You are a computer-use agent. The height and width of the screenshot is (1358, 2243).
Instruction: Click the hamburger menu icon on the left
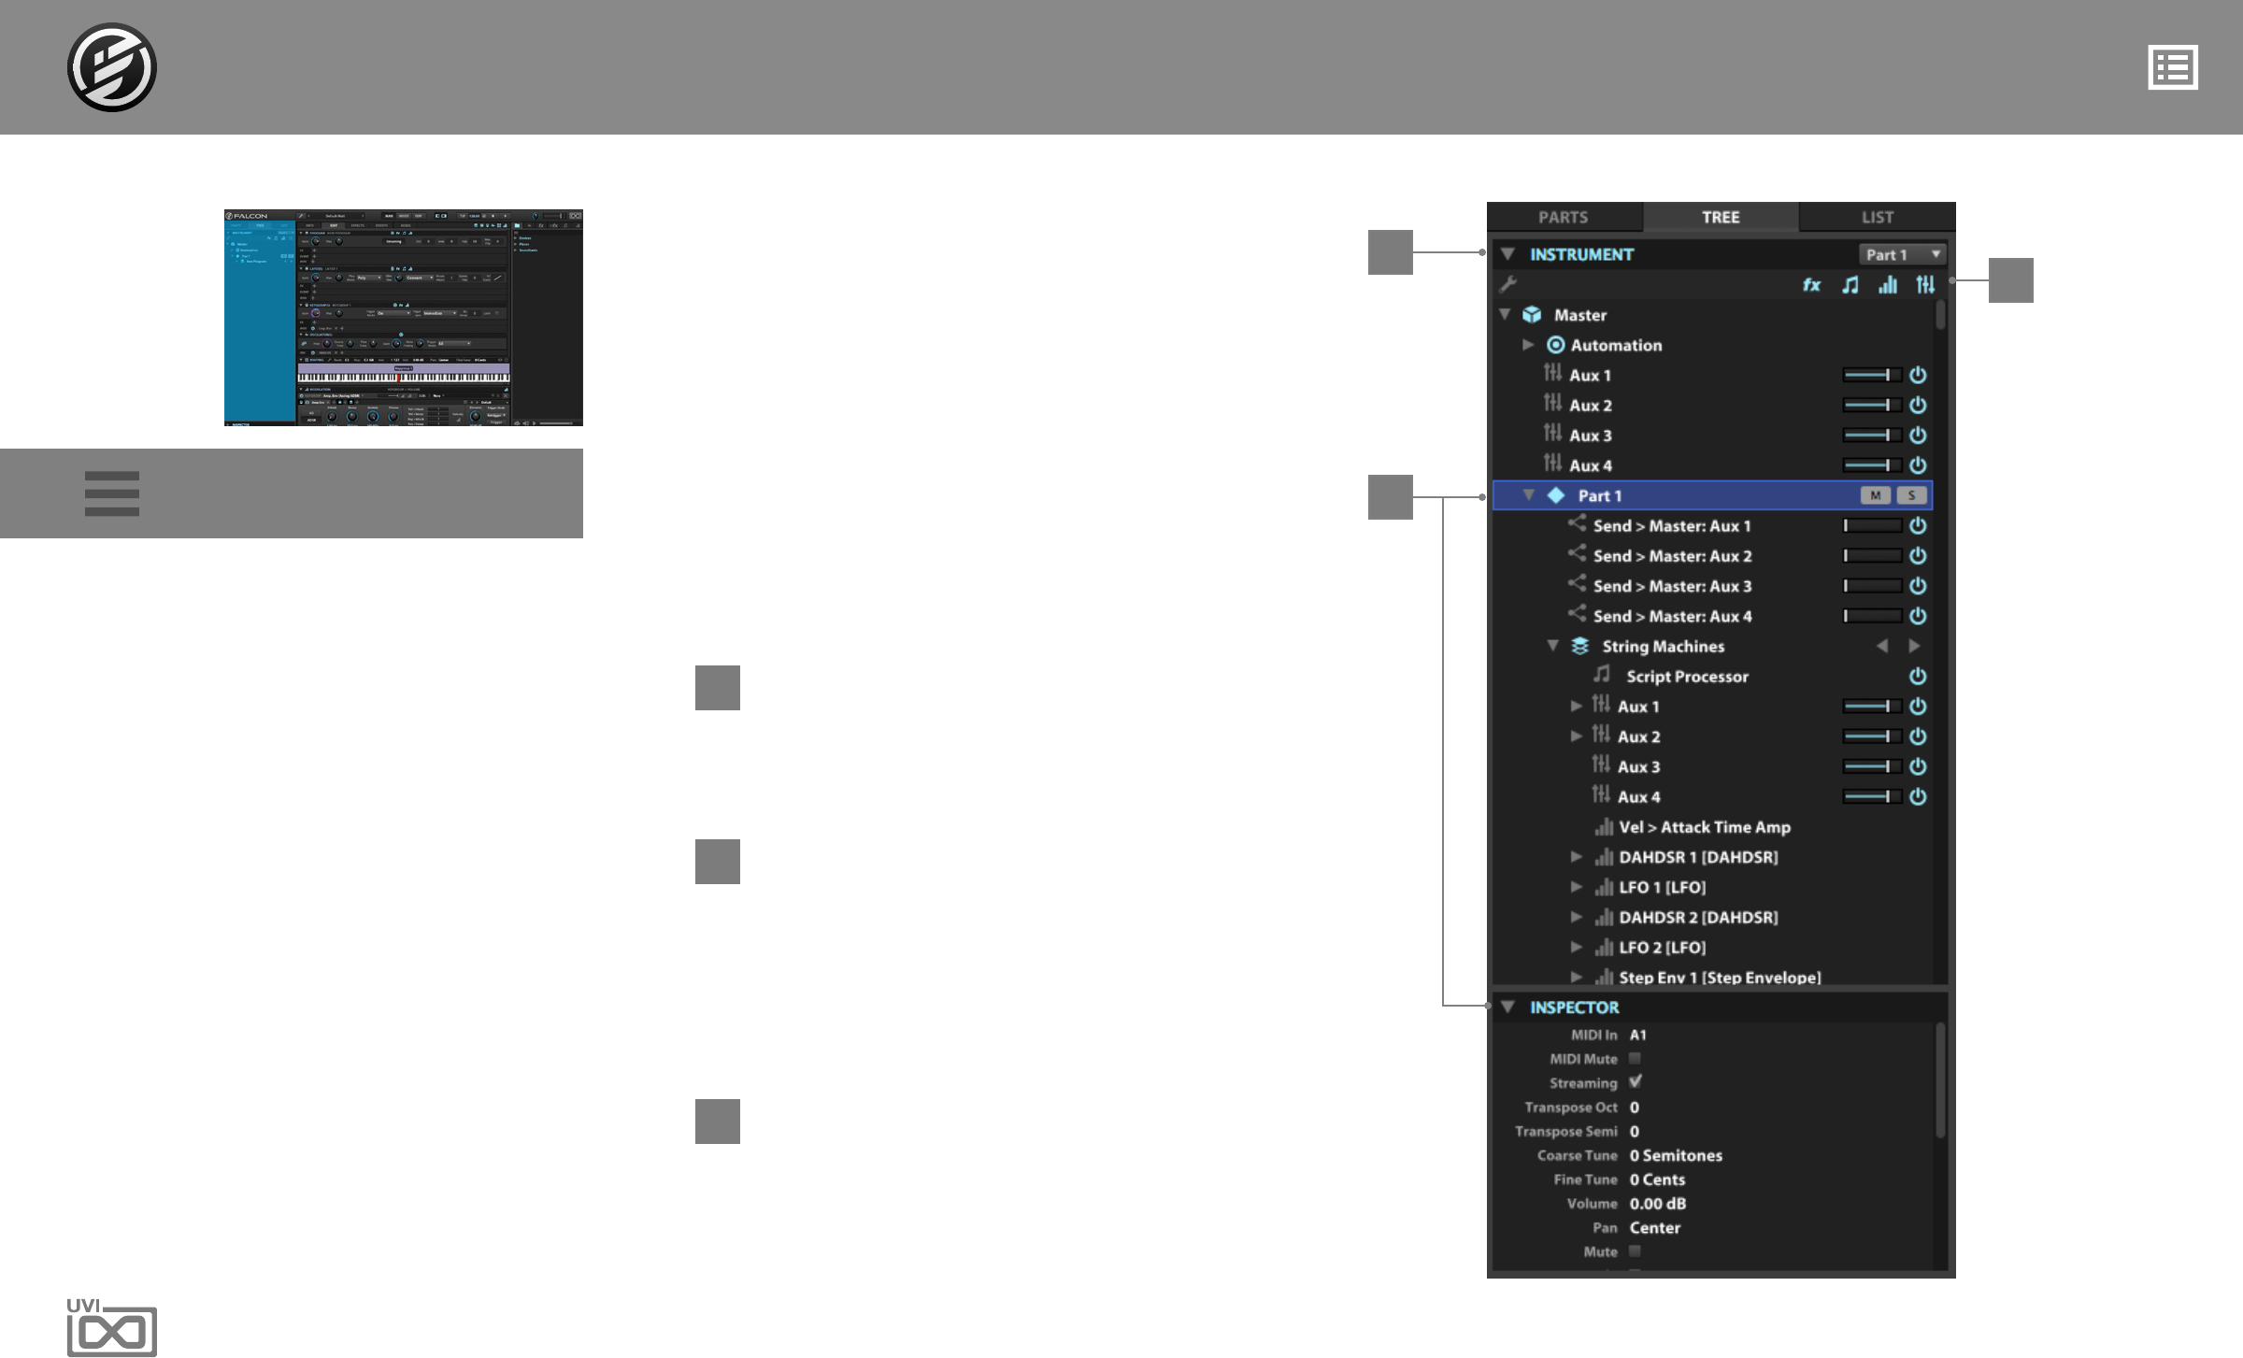click(112, 493)
